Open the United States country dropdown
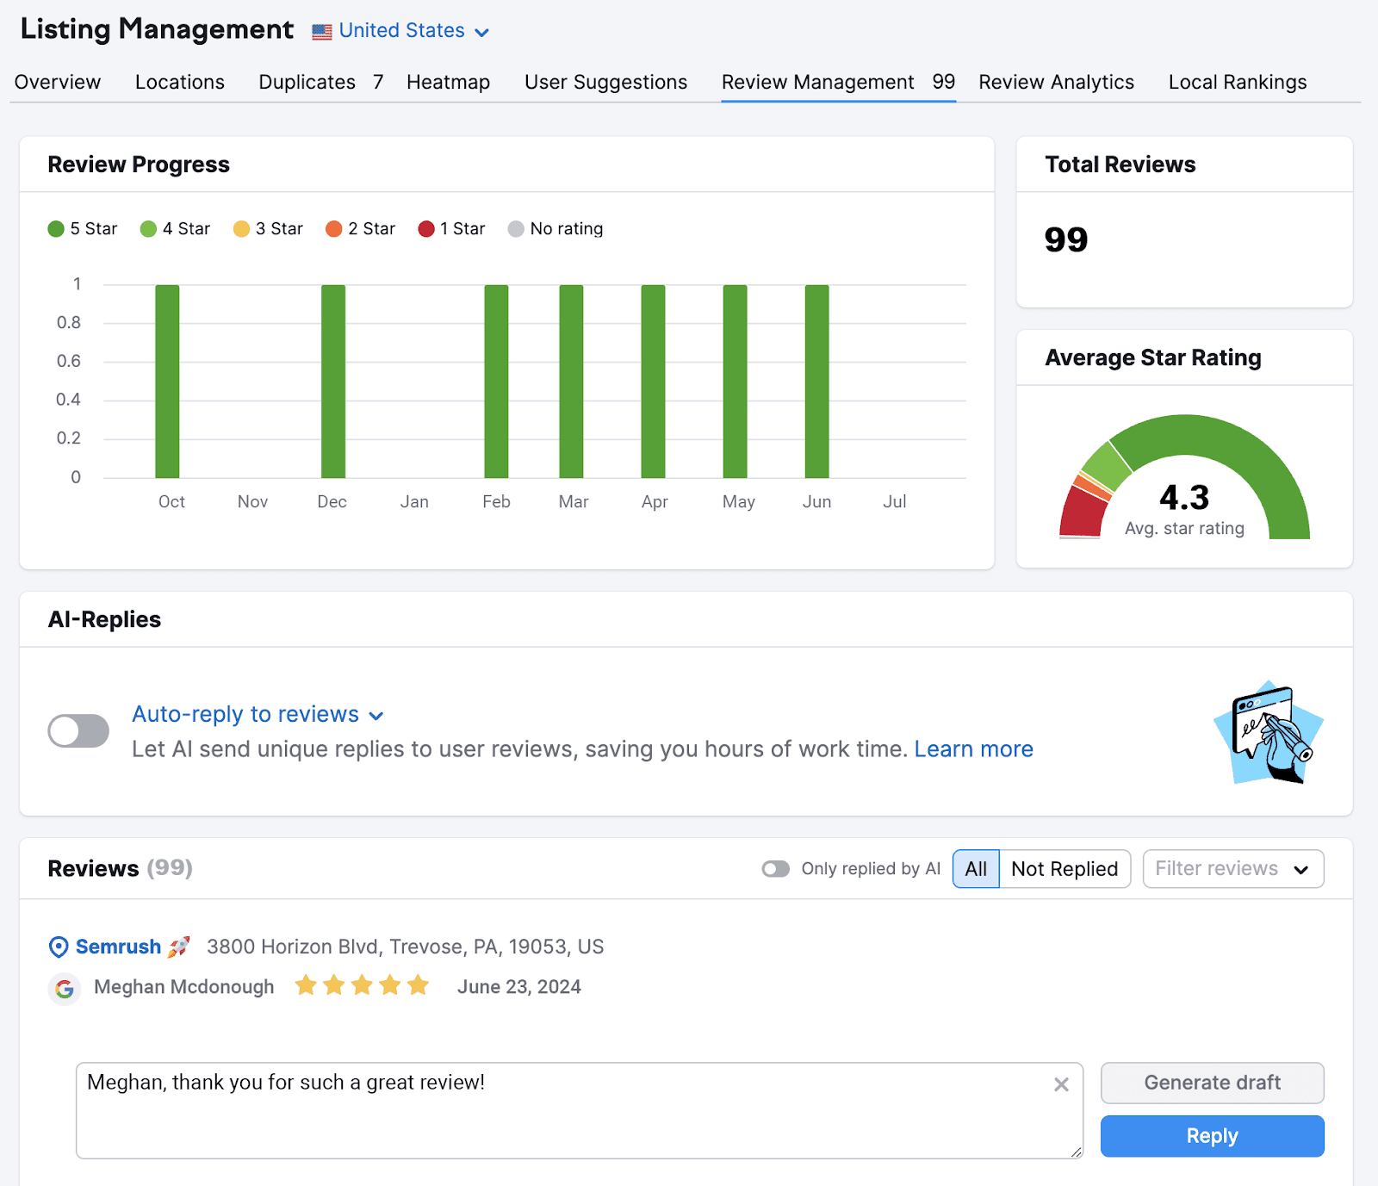Viewport: 1378px width, 1186px height. tap(481, 31)
